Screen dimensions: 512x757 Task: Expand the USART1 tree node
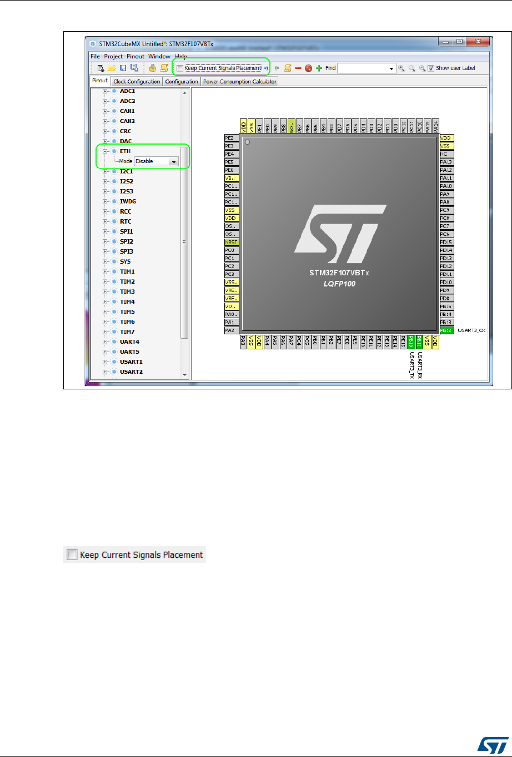click(x=105, y=362)
